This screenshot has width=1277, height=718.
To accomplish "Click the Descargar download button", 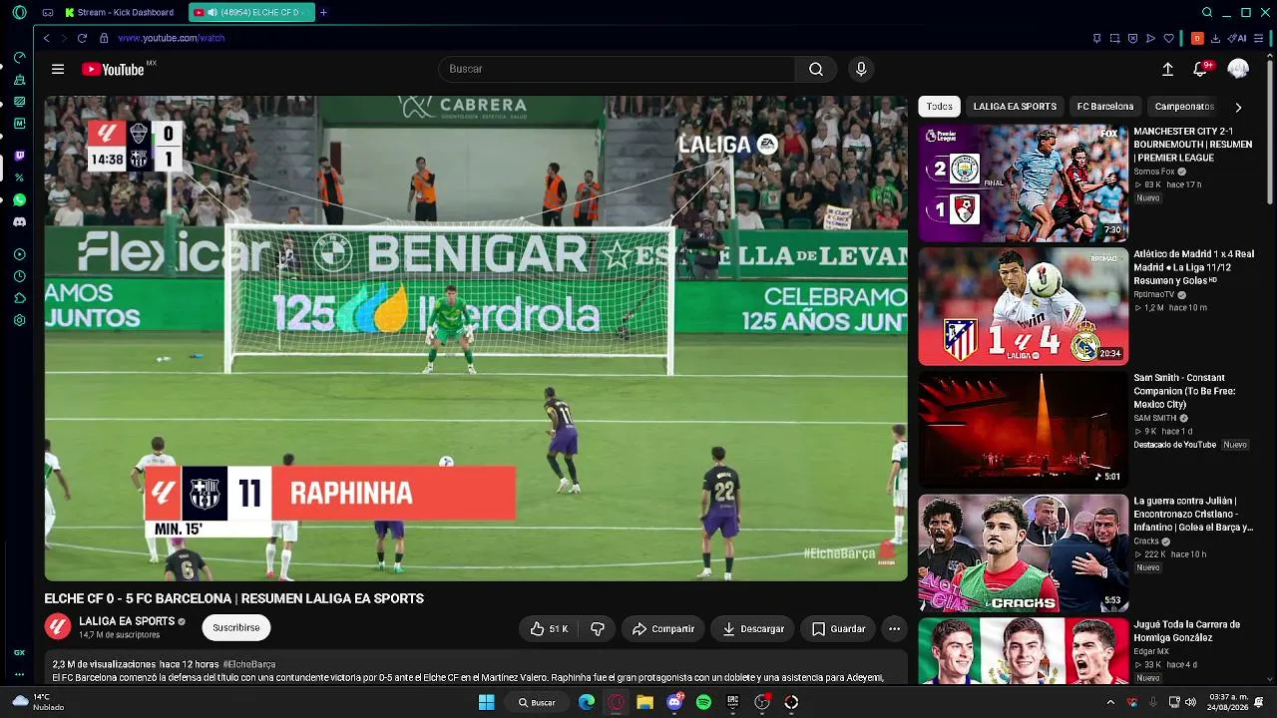I will pos(753,628).
